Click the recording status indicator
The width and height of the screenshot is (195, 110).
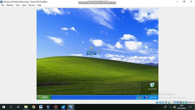tap(178, 102)
